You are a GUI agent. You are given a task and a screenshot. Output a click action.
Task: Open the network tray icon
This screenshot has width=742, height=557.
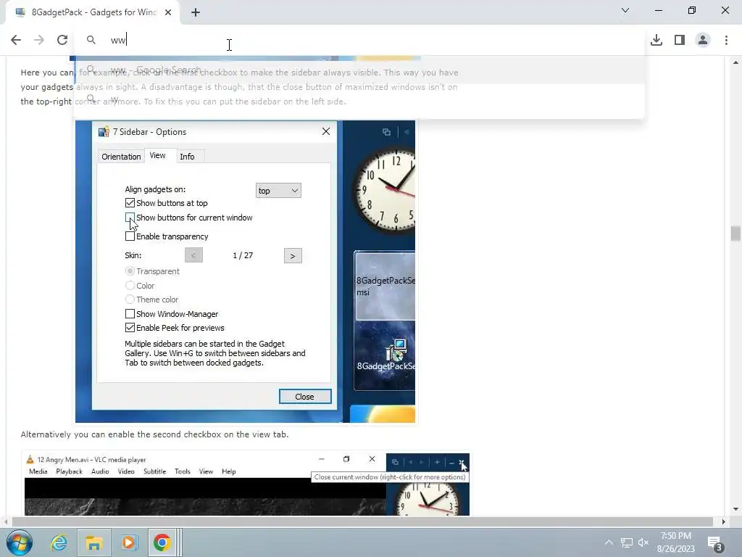click(627, 542)
